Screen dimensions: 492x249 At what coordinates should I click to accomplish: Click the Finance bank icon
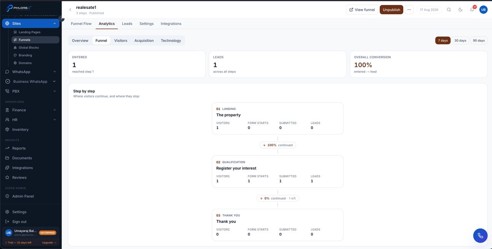[8, 110]
